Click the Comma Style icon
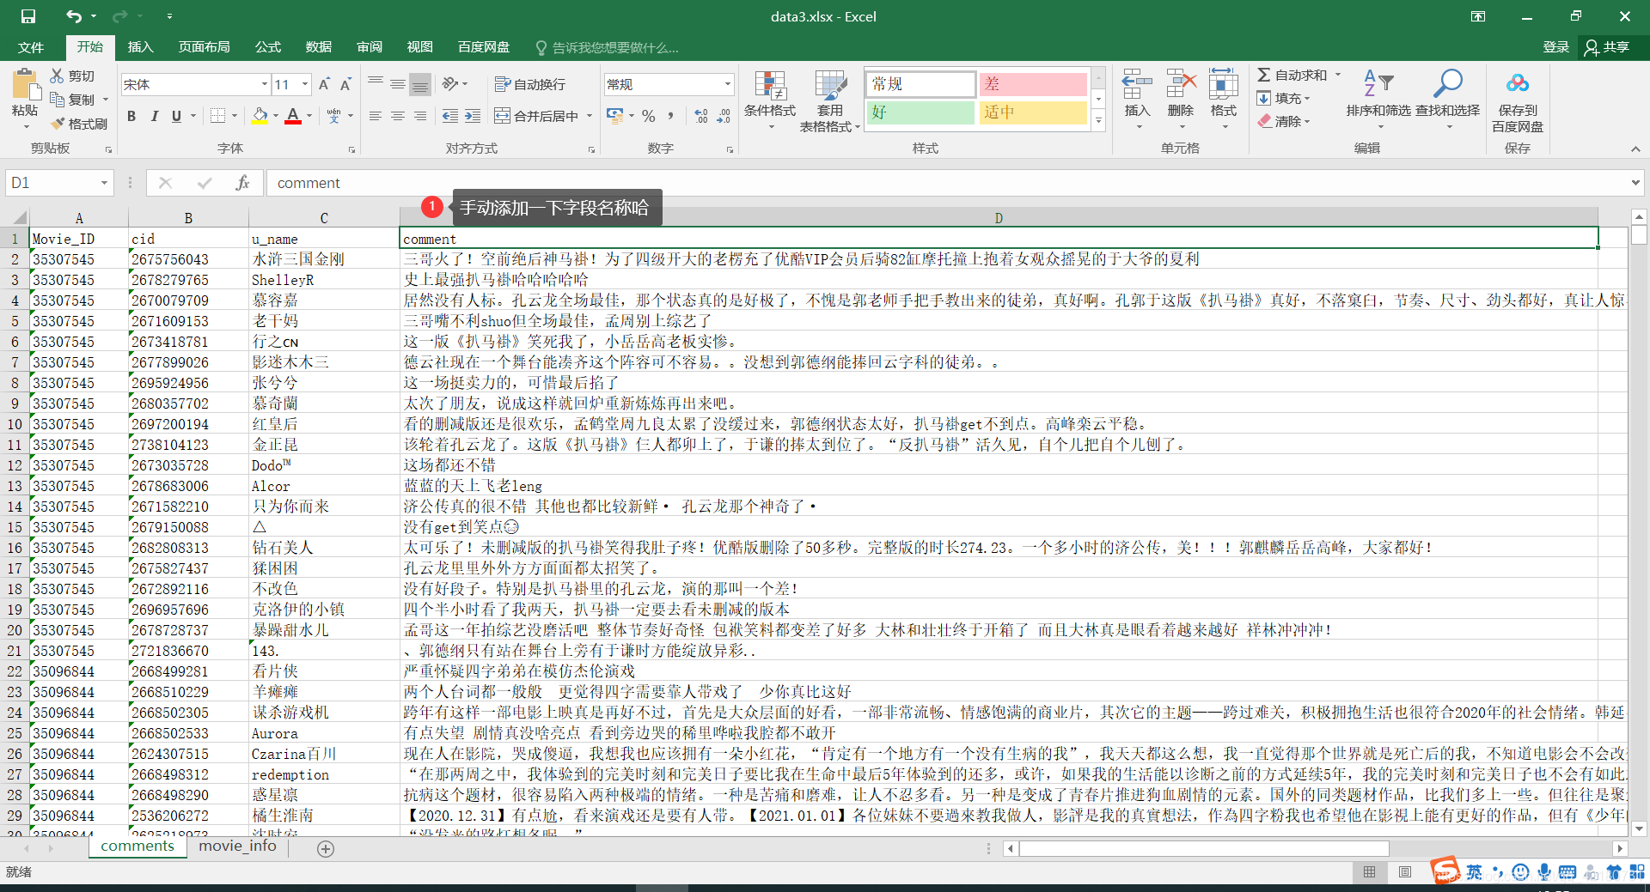The image size is (1650, 892). pos(670,116)
